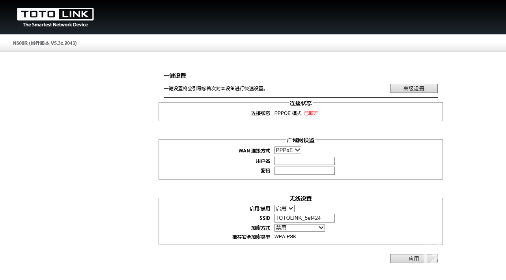Screen dimensions: 506x280
Task: Open the 启用/禁用 wireless enable dropdown
Action: coord(284,208)
